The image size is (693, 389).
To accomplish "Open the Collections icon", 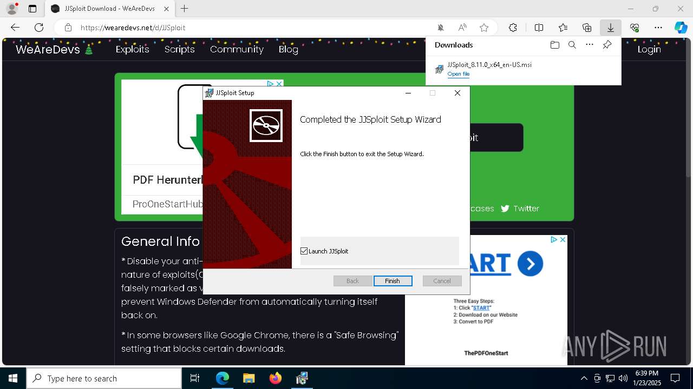I will click(587, 28).
